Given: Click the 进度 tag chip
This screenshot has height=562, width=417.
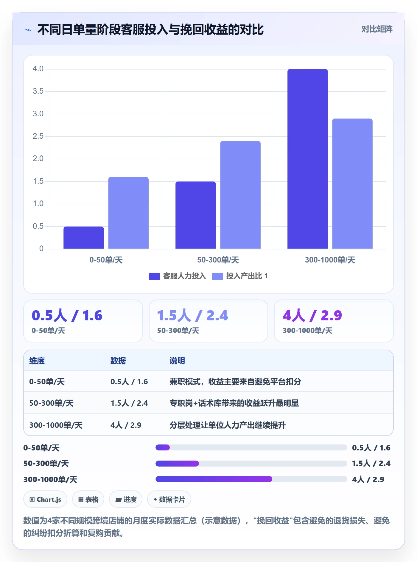Looking at the screenshot, I should (126, 499).
